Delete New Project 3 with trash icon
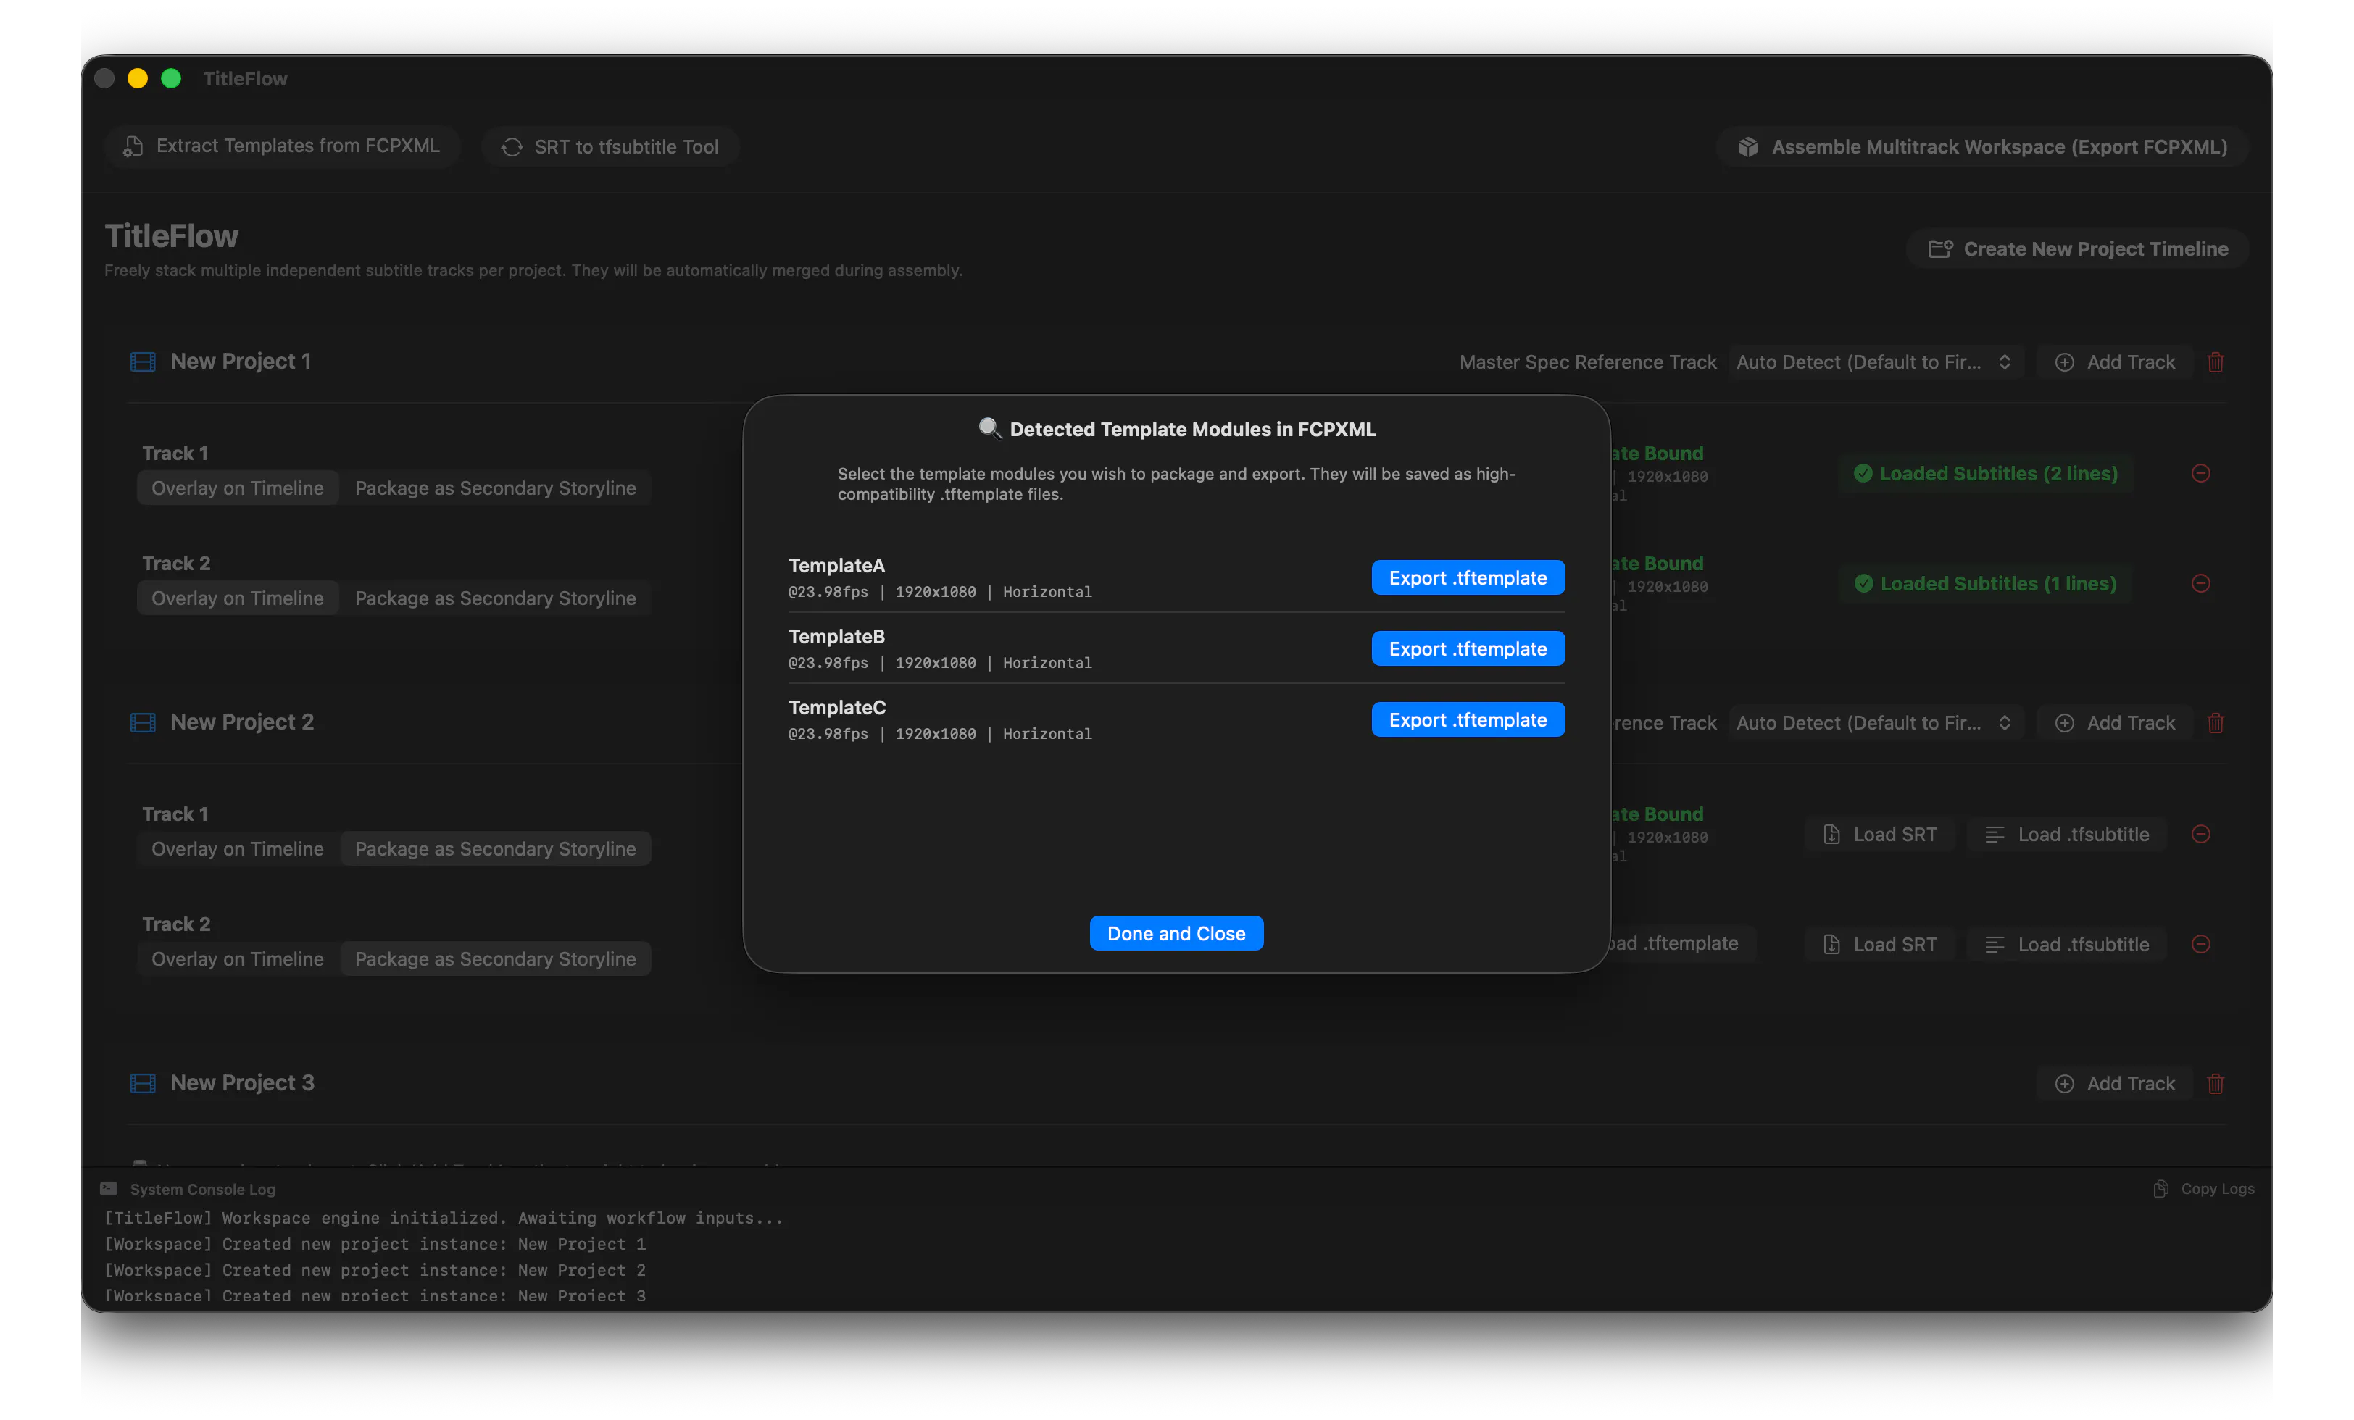The height and width of the screenshot is (1420, 2354). click(x=2216, y=1084)
